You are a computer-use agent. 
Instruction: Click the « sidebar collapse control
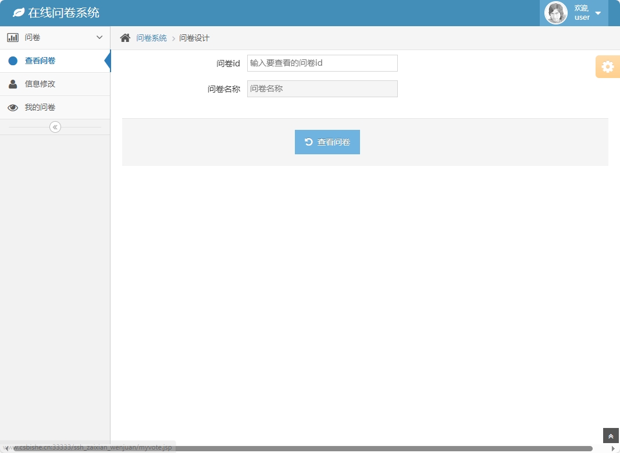(x=55, y=126)
